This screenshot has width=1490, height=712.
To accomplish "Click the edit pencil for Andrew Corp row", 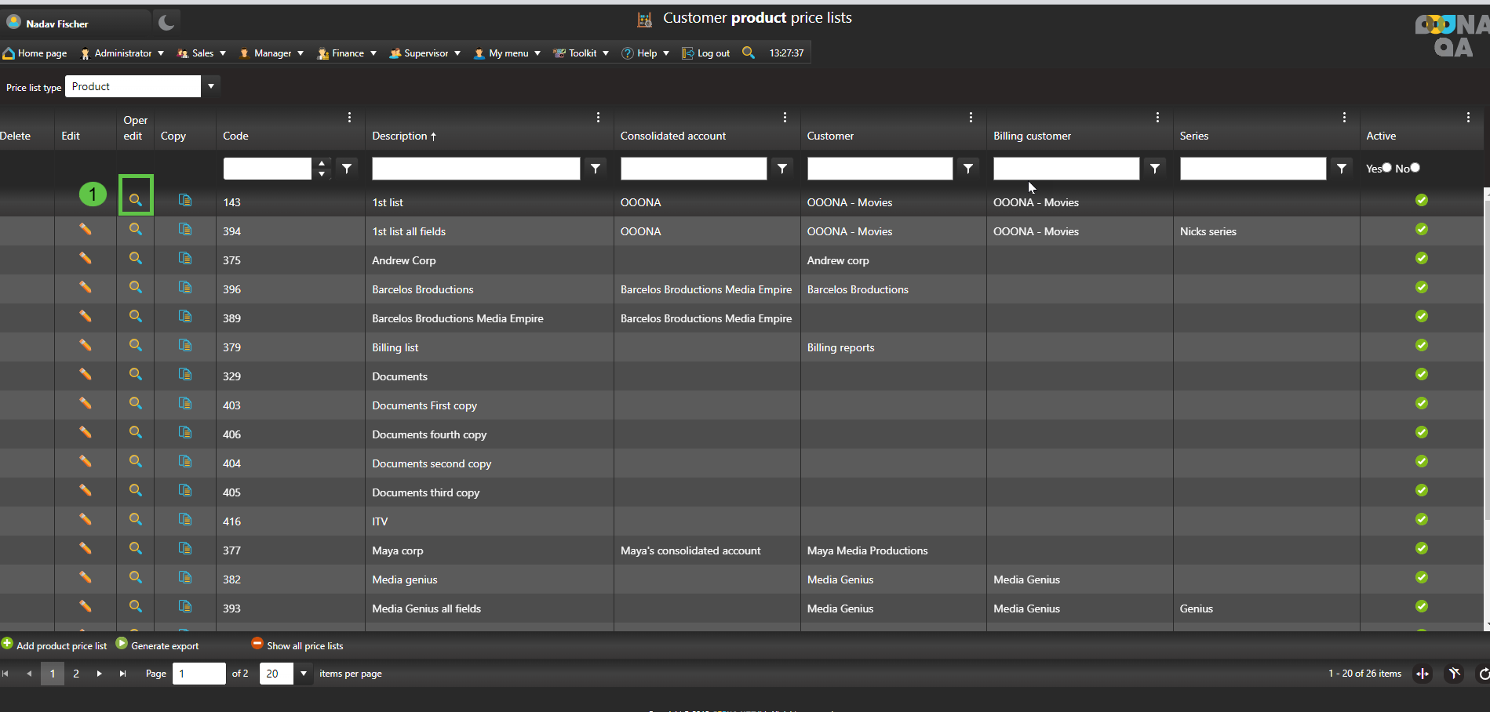I will tap(85, 259).
